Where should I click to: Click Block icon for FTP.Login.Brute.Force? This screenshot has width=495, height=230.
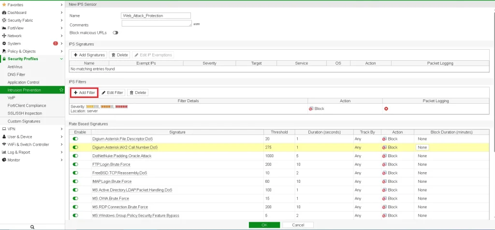click(x=384, y=164)
